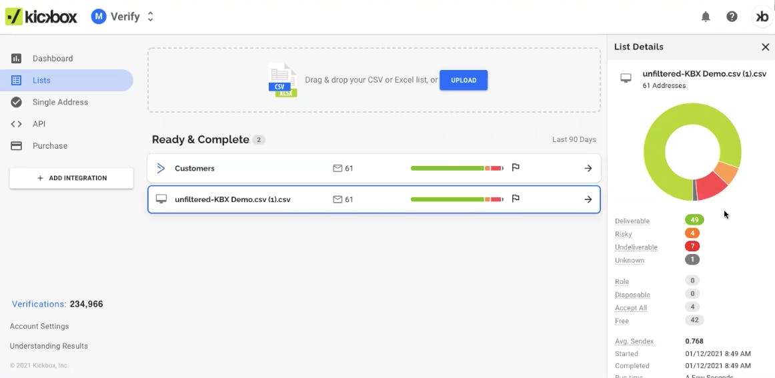Open the help question mark icon
The height and width of the screenshot is (378, 775).
coord(732,16)
